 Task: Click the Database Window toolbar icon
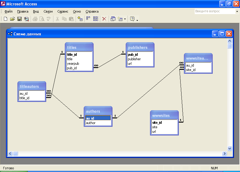(x=113, y=19)
